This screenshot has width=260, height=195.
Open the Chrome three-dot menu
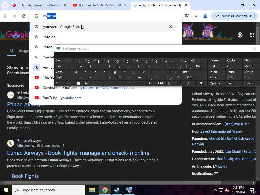(x=254, y=16)
